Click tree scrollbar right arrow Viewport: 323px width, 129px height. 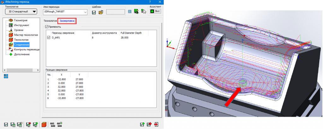click(38, 70)
